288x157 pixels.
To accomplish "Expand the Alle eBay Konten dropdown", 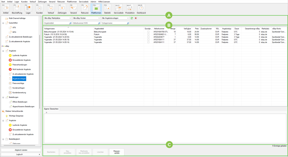I will click(x=86, y=18).
